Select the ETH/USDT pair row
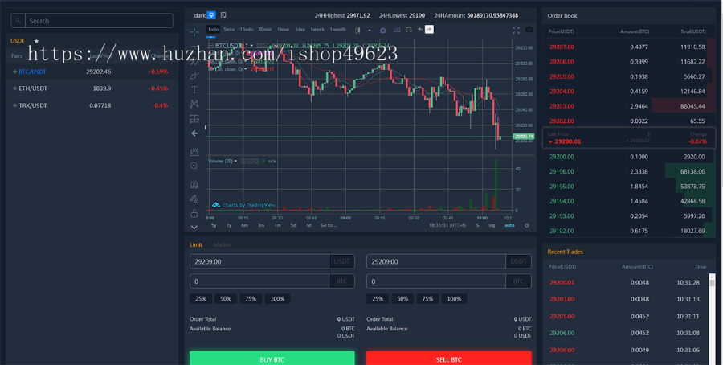 [x=92, y=88]
